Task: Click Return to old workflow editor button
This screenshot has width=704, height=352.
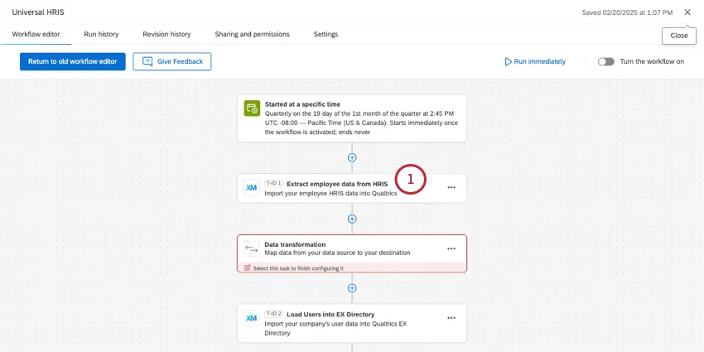Action: click(73, 61)
